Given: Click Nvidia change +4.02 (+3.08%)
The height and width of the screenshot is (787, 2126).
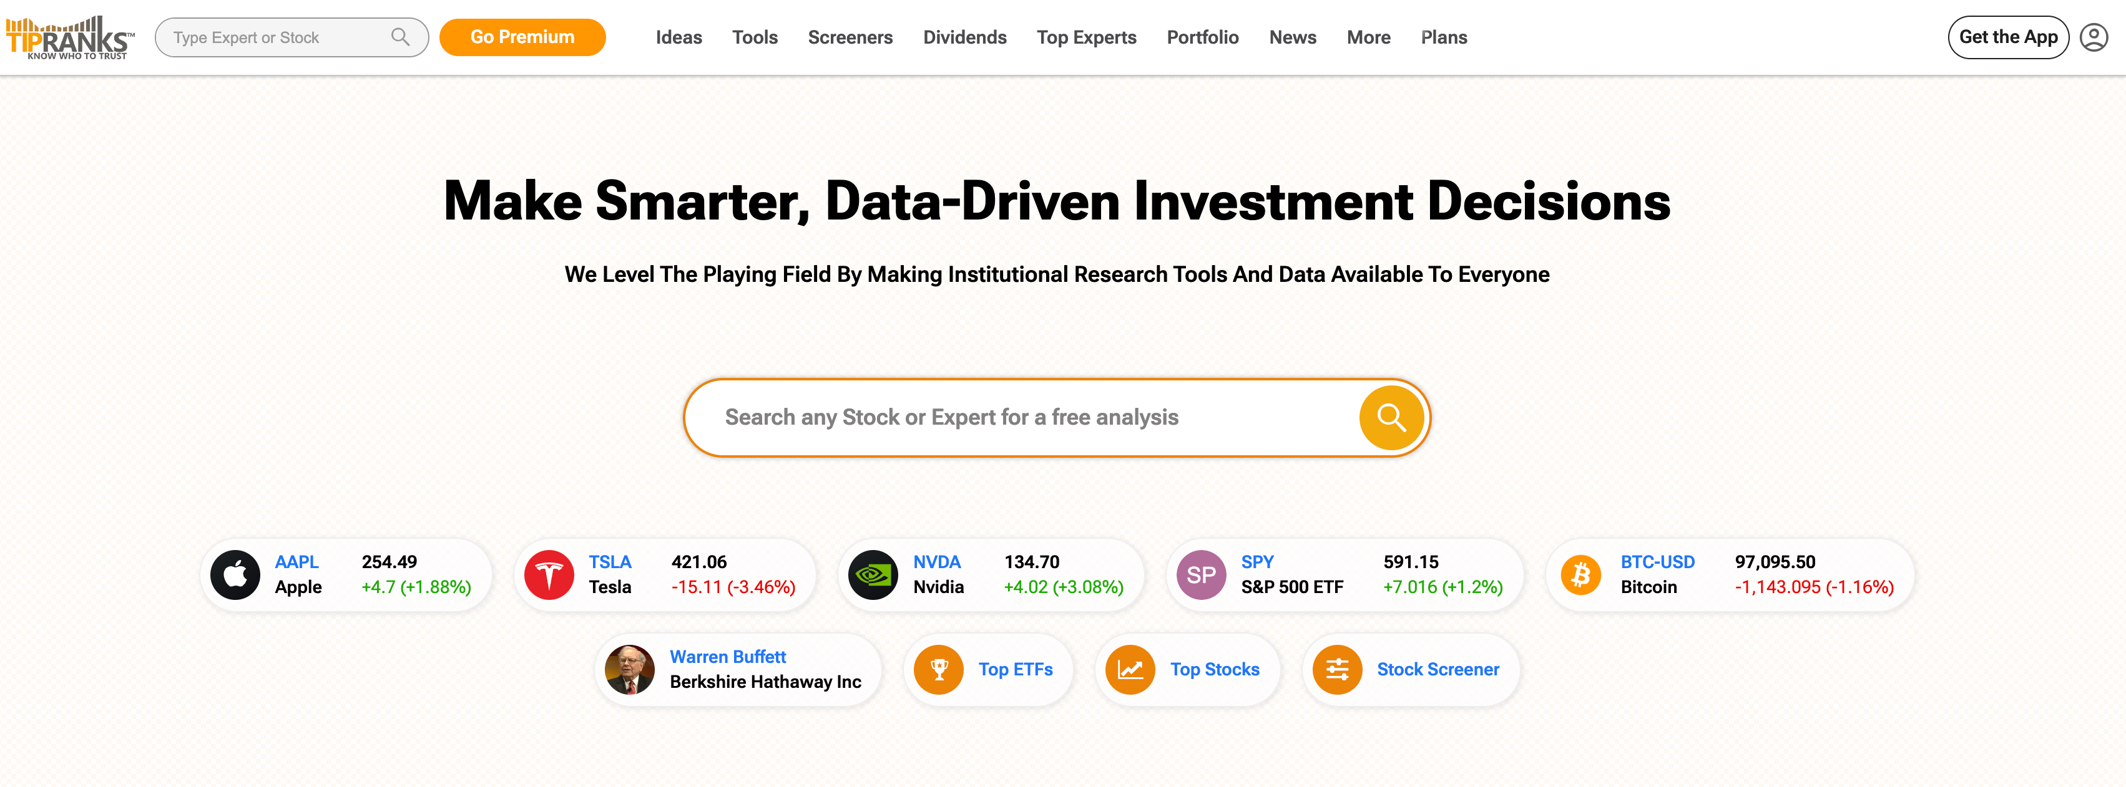Looking at the screenshot, I should pos(1063,587).
